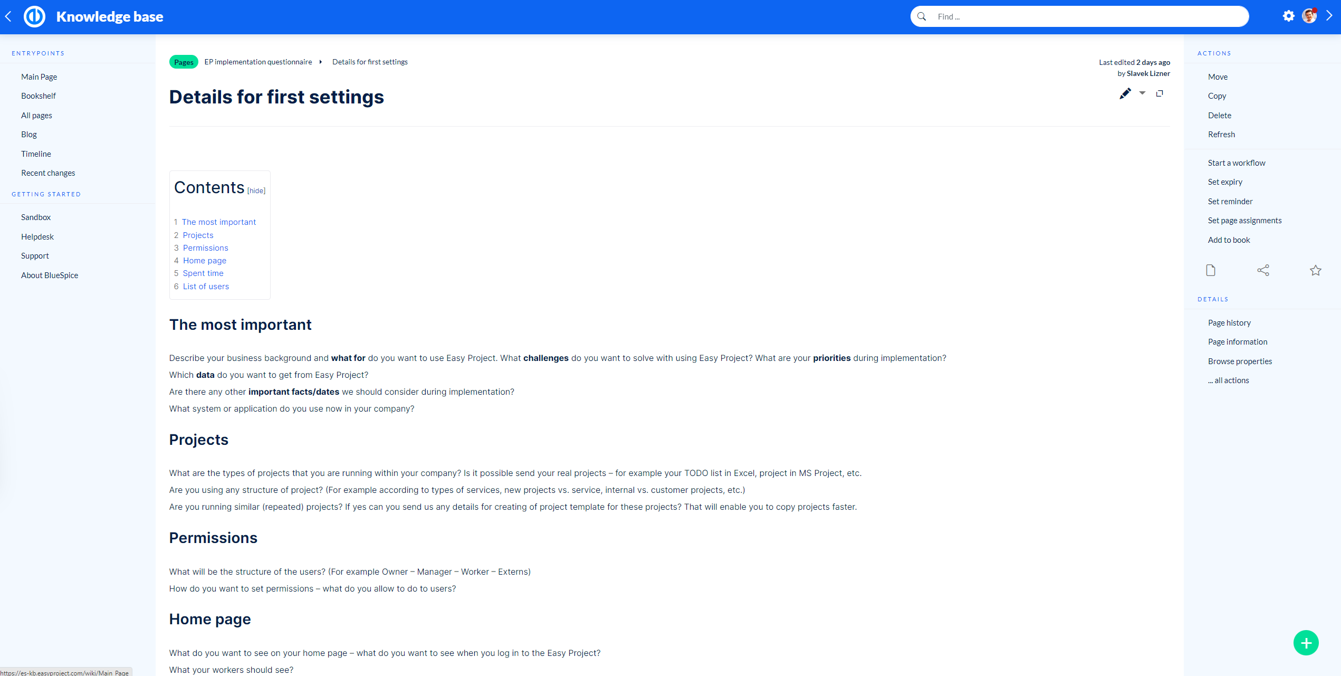
Task: Click the 'Timeline' sidebar navigation item
Action: (35, 154)
